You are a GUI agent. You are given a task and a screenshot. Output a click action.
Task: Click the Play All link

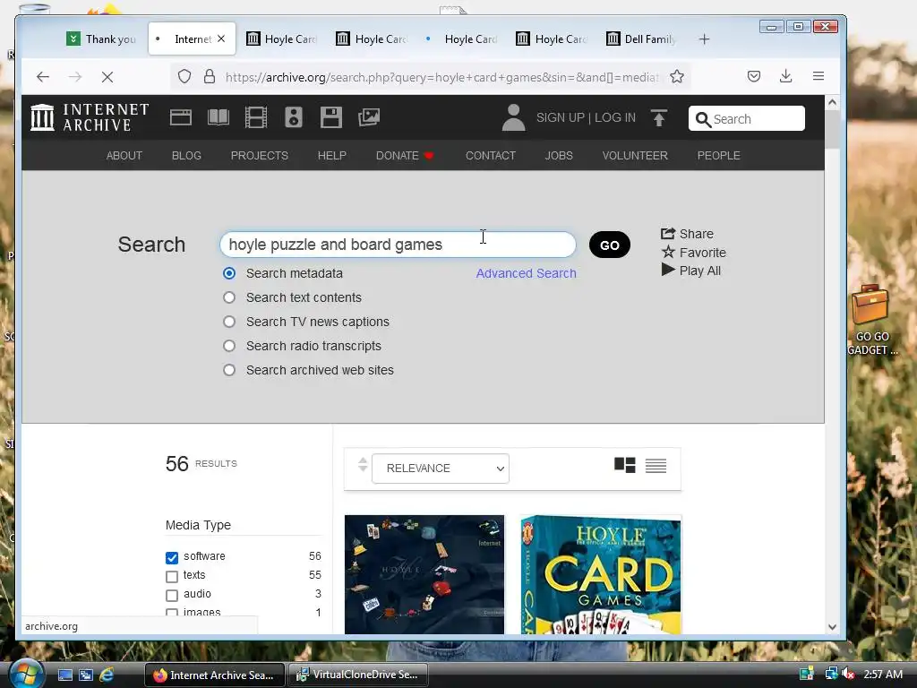click(x=690, y=271)
